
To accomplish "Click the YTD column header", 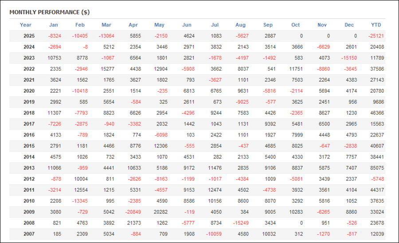I will click(x=376, y=25).
